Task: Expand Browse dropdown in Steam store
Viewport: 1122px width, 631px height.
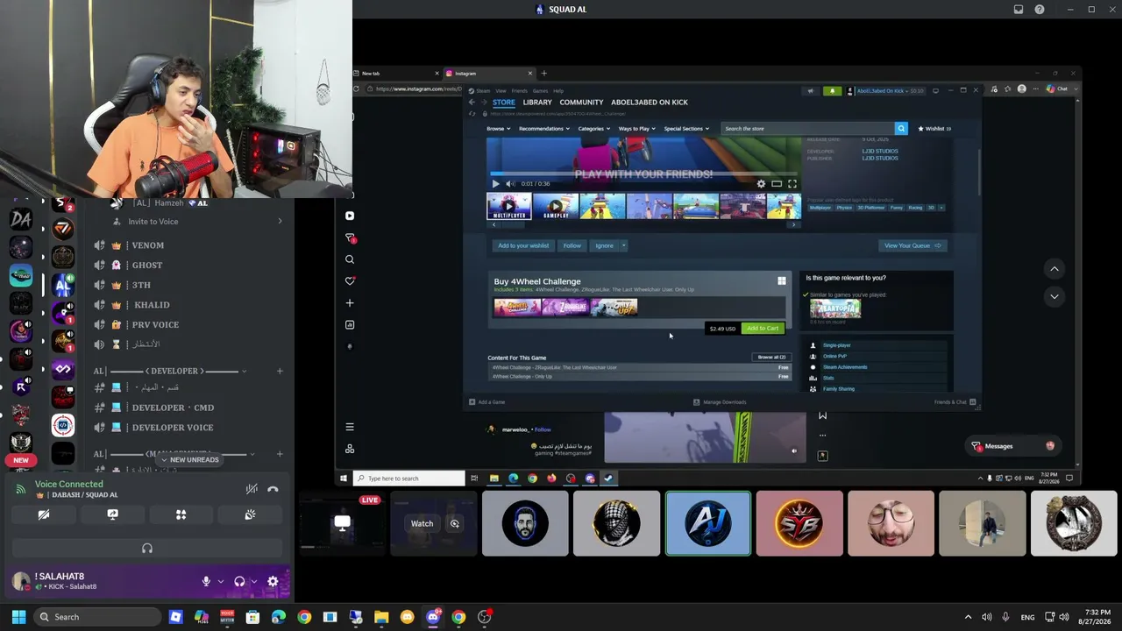Action: tap(498, 129)
